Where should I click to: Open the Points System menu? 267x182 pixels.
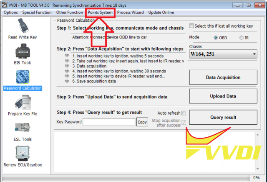point(100,13)
